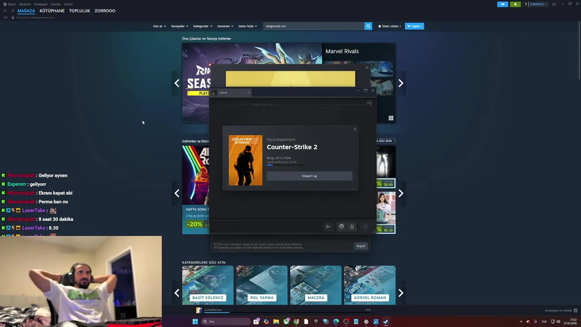Viewport: 581px width, 327px height.
Task: Open MACERA category card
Action: click(x=316, y=285)
